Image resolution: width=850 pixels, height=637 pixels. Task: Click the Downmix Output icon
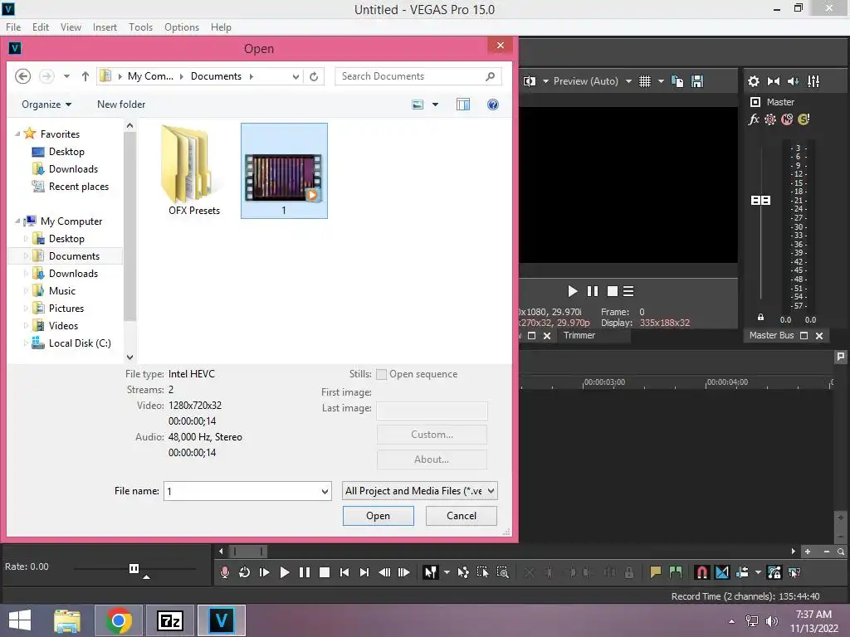(774, 81)
